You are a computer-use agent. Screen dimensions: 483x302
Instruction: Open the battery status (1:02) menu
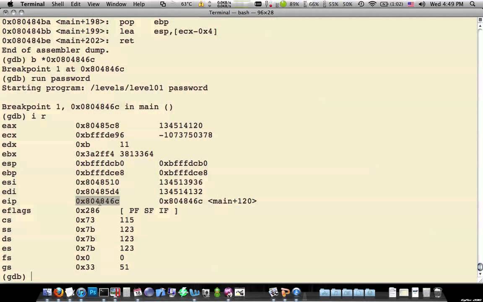coord(392,4)
